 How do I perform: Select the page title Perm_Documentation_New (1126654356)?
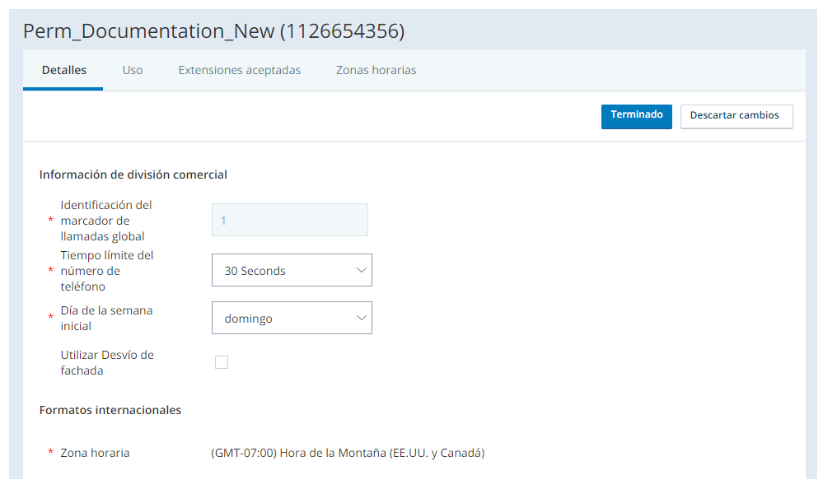pos(213,31)
